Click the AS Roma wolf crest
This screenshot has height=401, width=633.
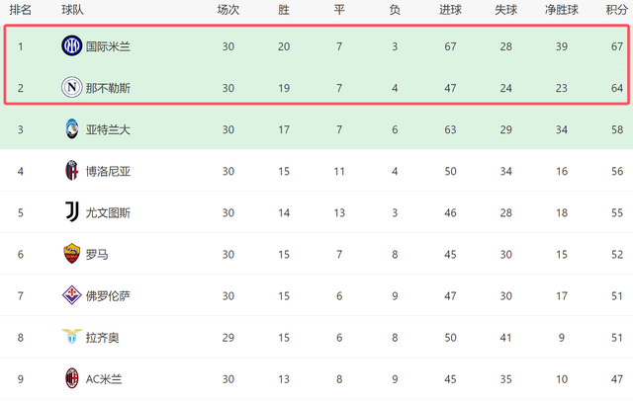pyautogui.click(x=72, y=254)
